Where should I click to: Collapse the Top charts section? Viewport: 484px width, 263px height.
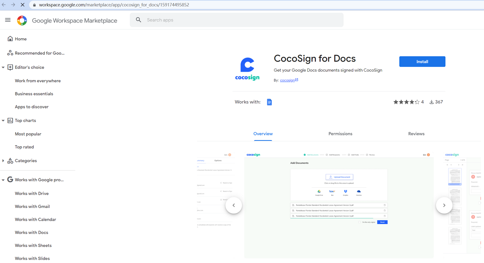3,120
